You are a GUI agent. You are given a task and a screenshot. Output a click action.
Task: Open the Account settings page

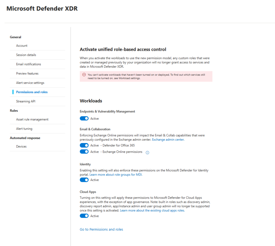(22, 46)
